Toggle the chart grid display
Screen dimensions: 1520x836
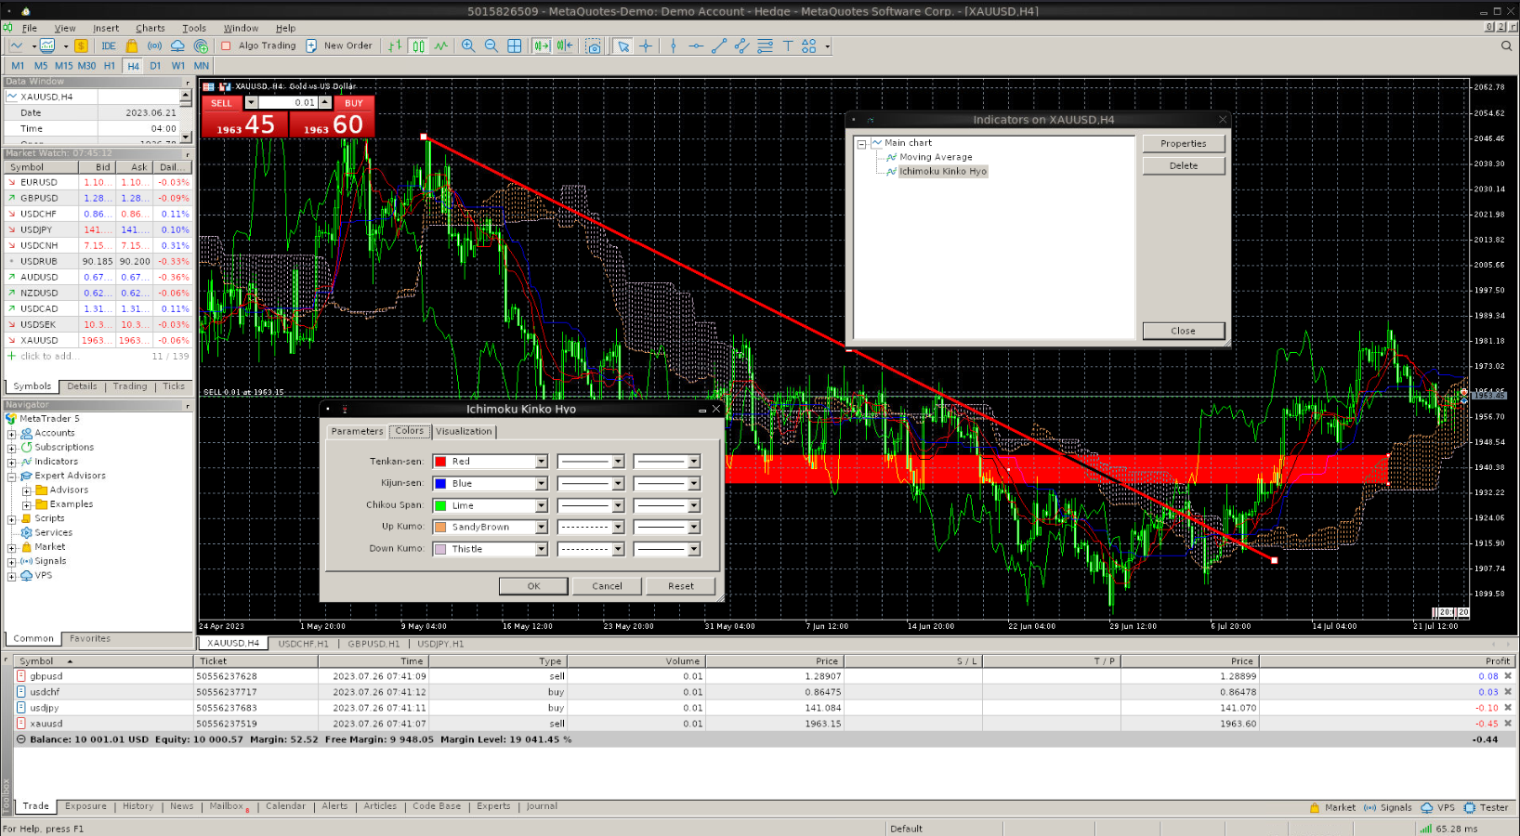[514, 46]
